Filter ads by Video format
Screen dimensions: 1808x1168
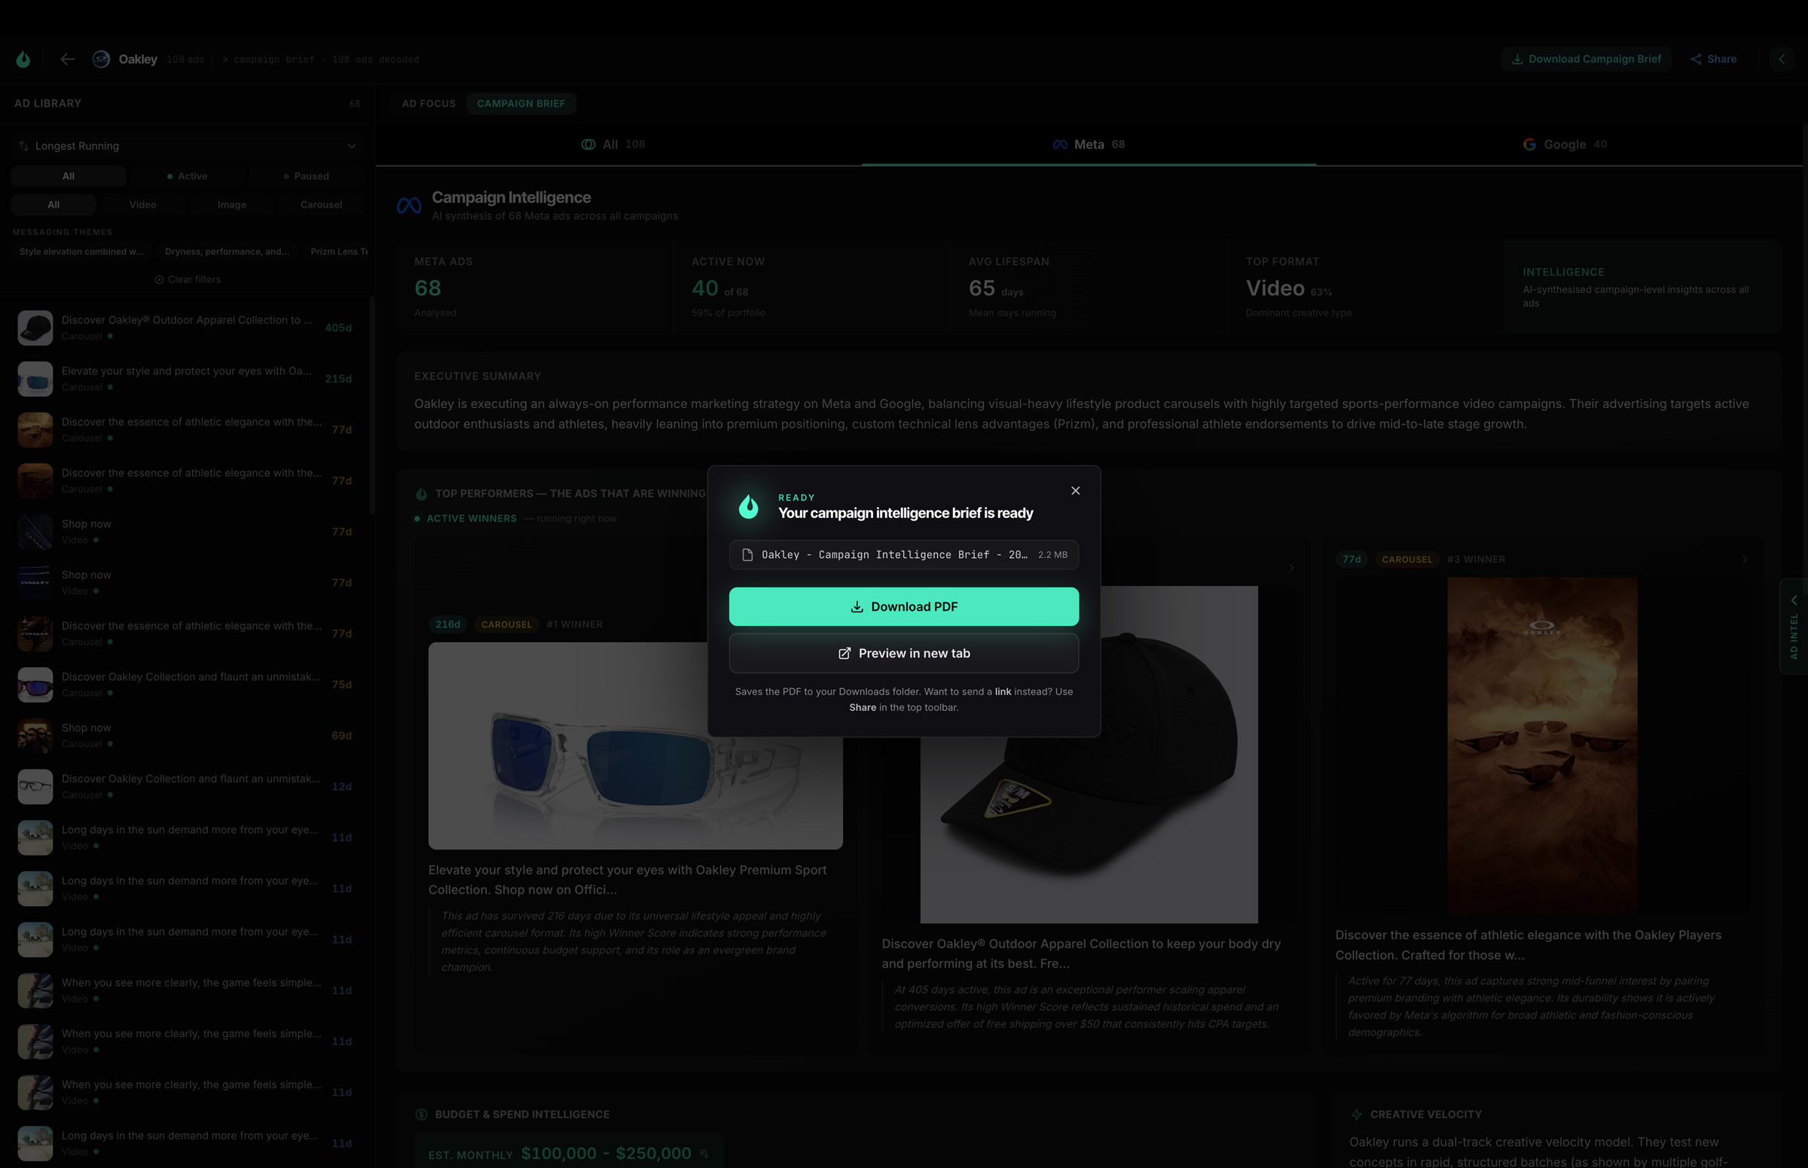click(142, 205)
